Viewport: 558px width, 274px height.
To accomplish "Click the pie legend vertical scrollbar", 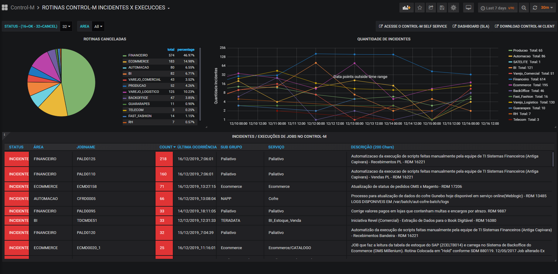I will tap(200, 84).
